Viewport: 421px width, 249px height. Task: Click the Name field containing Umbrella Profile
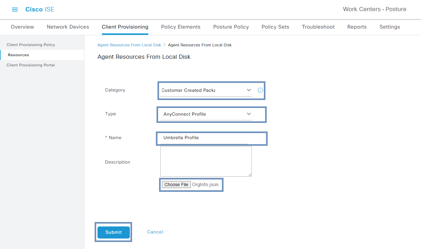click(204, 138)
